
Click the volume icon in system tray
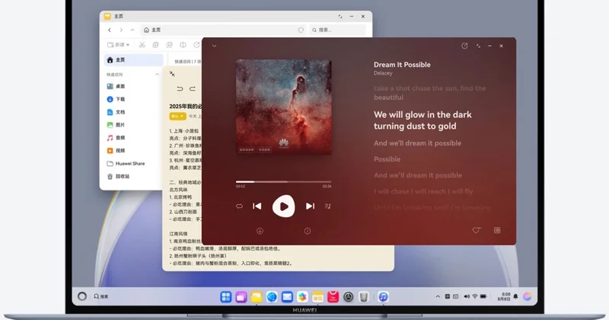467,296
